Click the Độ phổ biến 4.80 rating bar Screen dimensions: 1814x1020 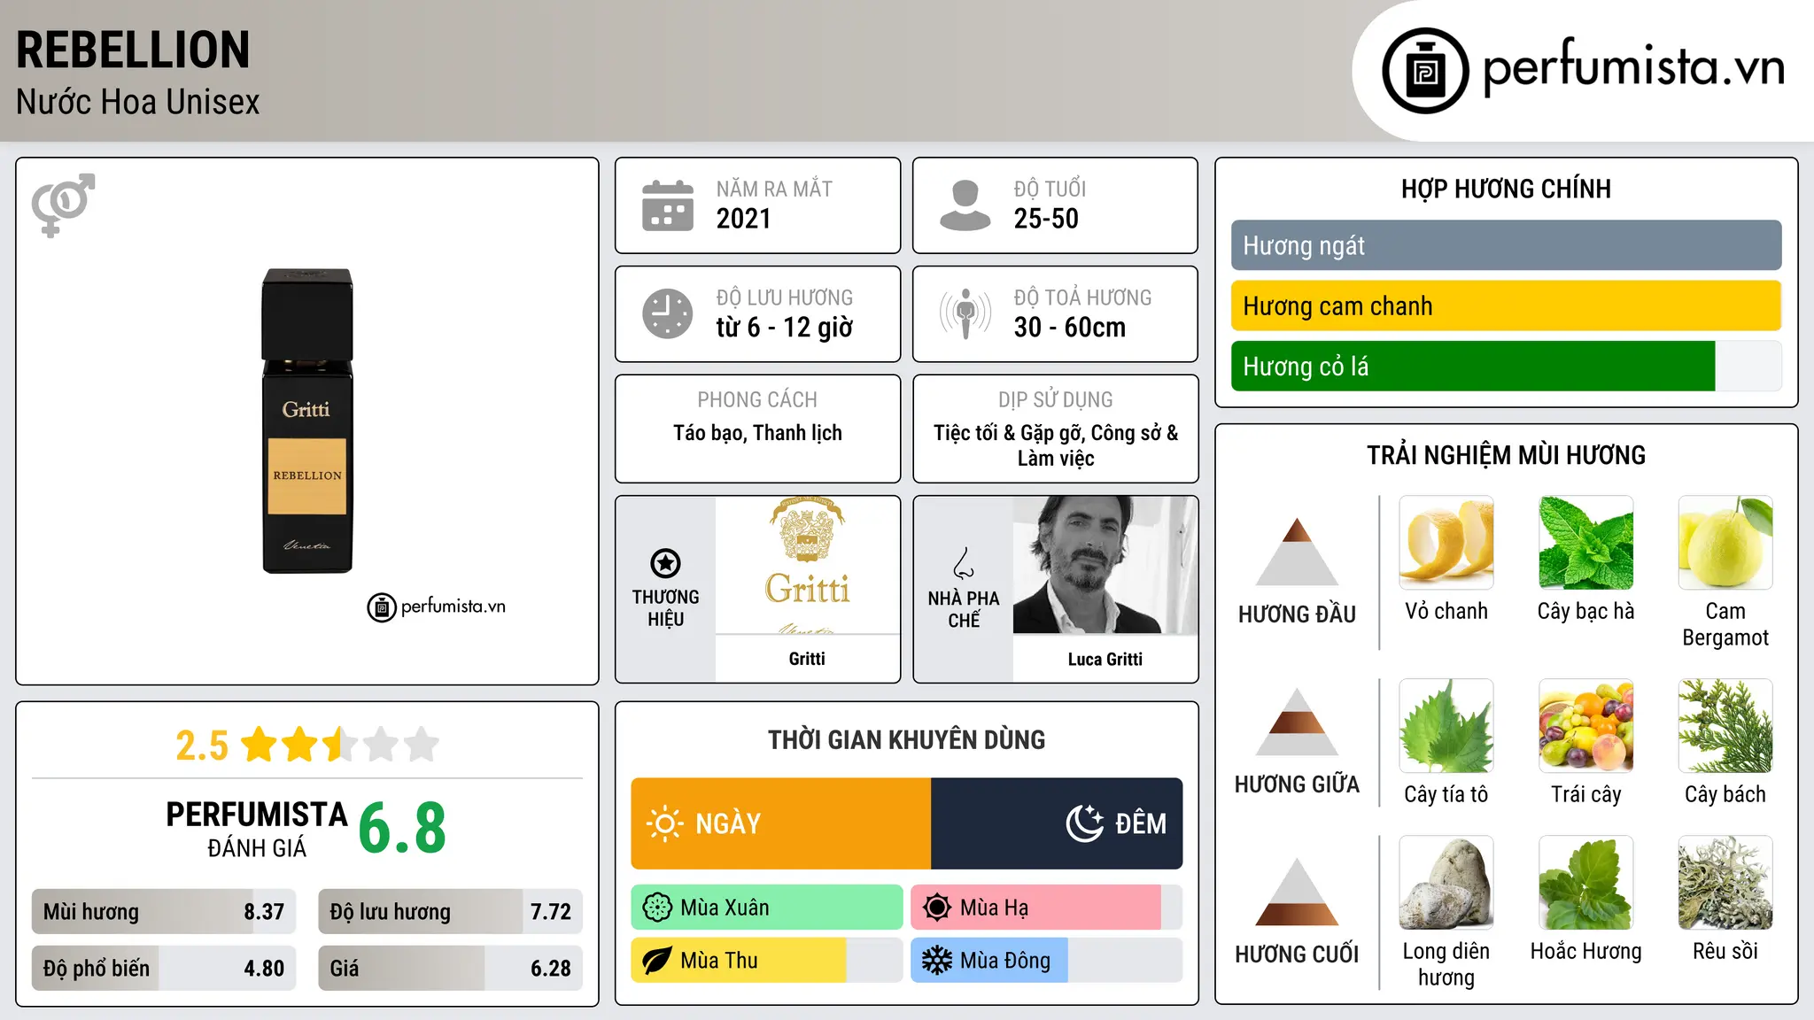point(164,968)
